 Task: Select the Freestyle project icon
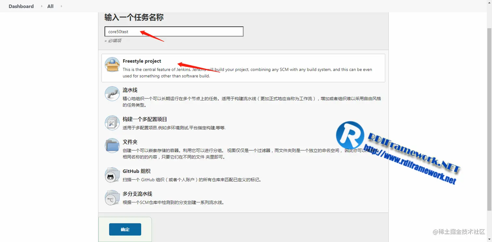(x=112, y=65)
